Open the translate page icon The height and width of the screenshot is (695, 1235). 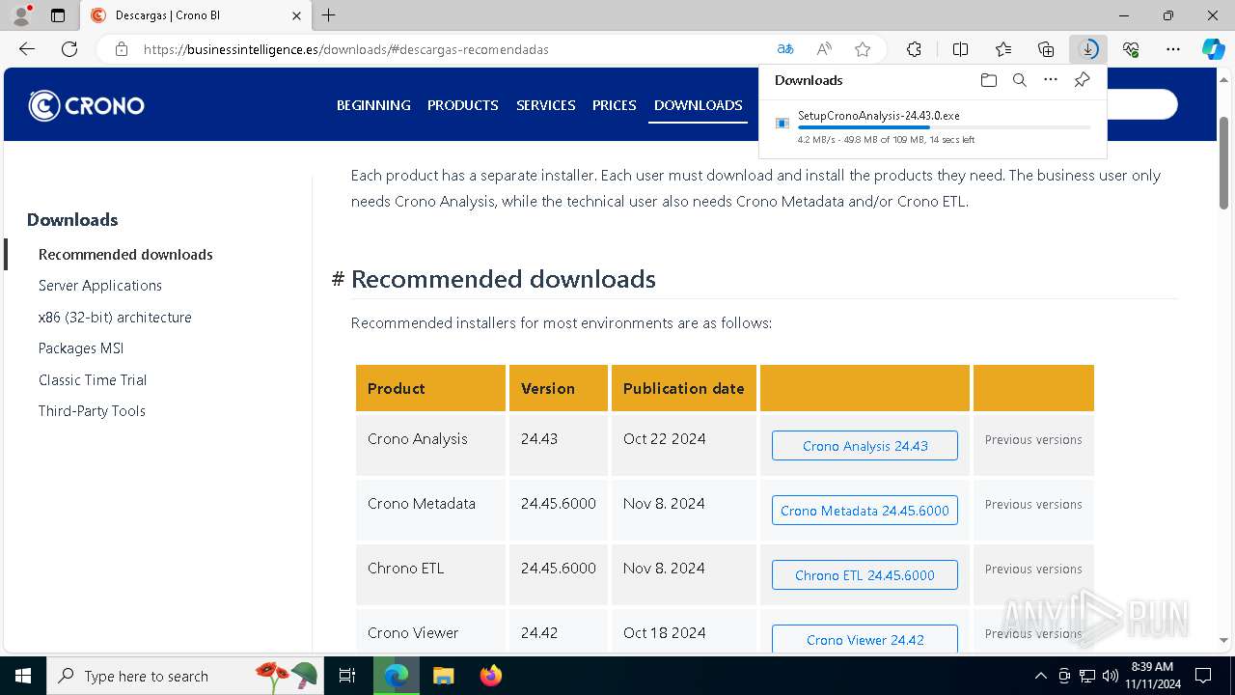click(x=785, y=49)
